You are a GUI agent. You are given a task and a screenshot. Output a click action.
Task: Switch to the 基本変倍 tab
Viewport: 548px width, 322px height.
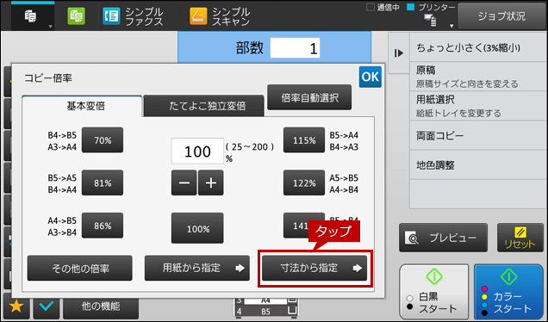click(x=82, y=106)
